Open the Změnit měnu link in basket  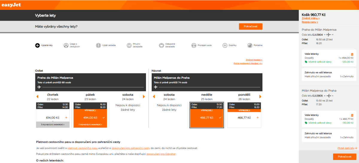311,19
